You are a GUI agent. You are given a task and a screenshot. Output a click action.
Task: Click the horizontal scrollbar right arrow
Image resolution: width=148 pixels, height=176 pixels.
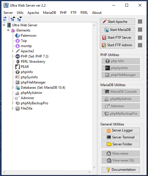pos(89,172)
